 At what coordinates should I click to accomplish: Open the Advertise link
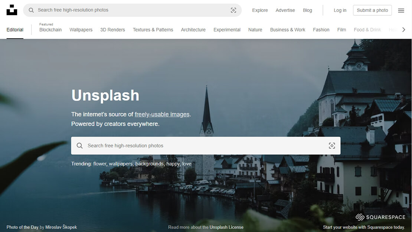click(285, 10)
